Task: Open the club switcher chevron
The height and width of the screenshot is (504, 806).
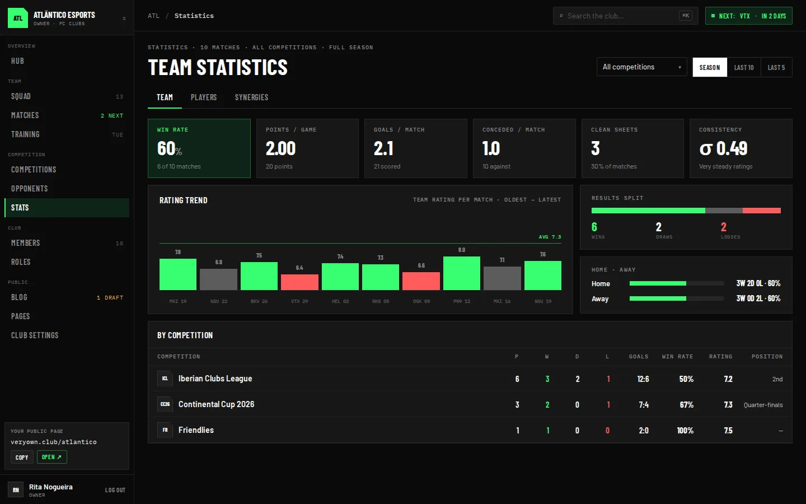Action: 124,18
